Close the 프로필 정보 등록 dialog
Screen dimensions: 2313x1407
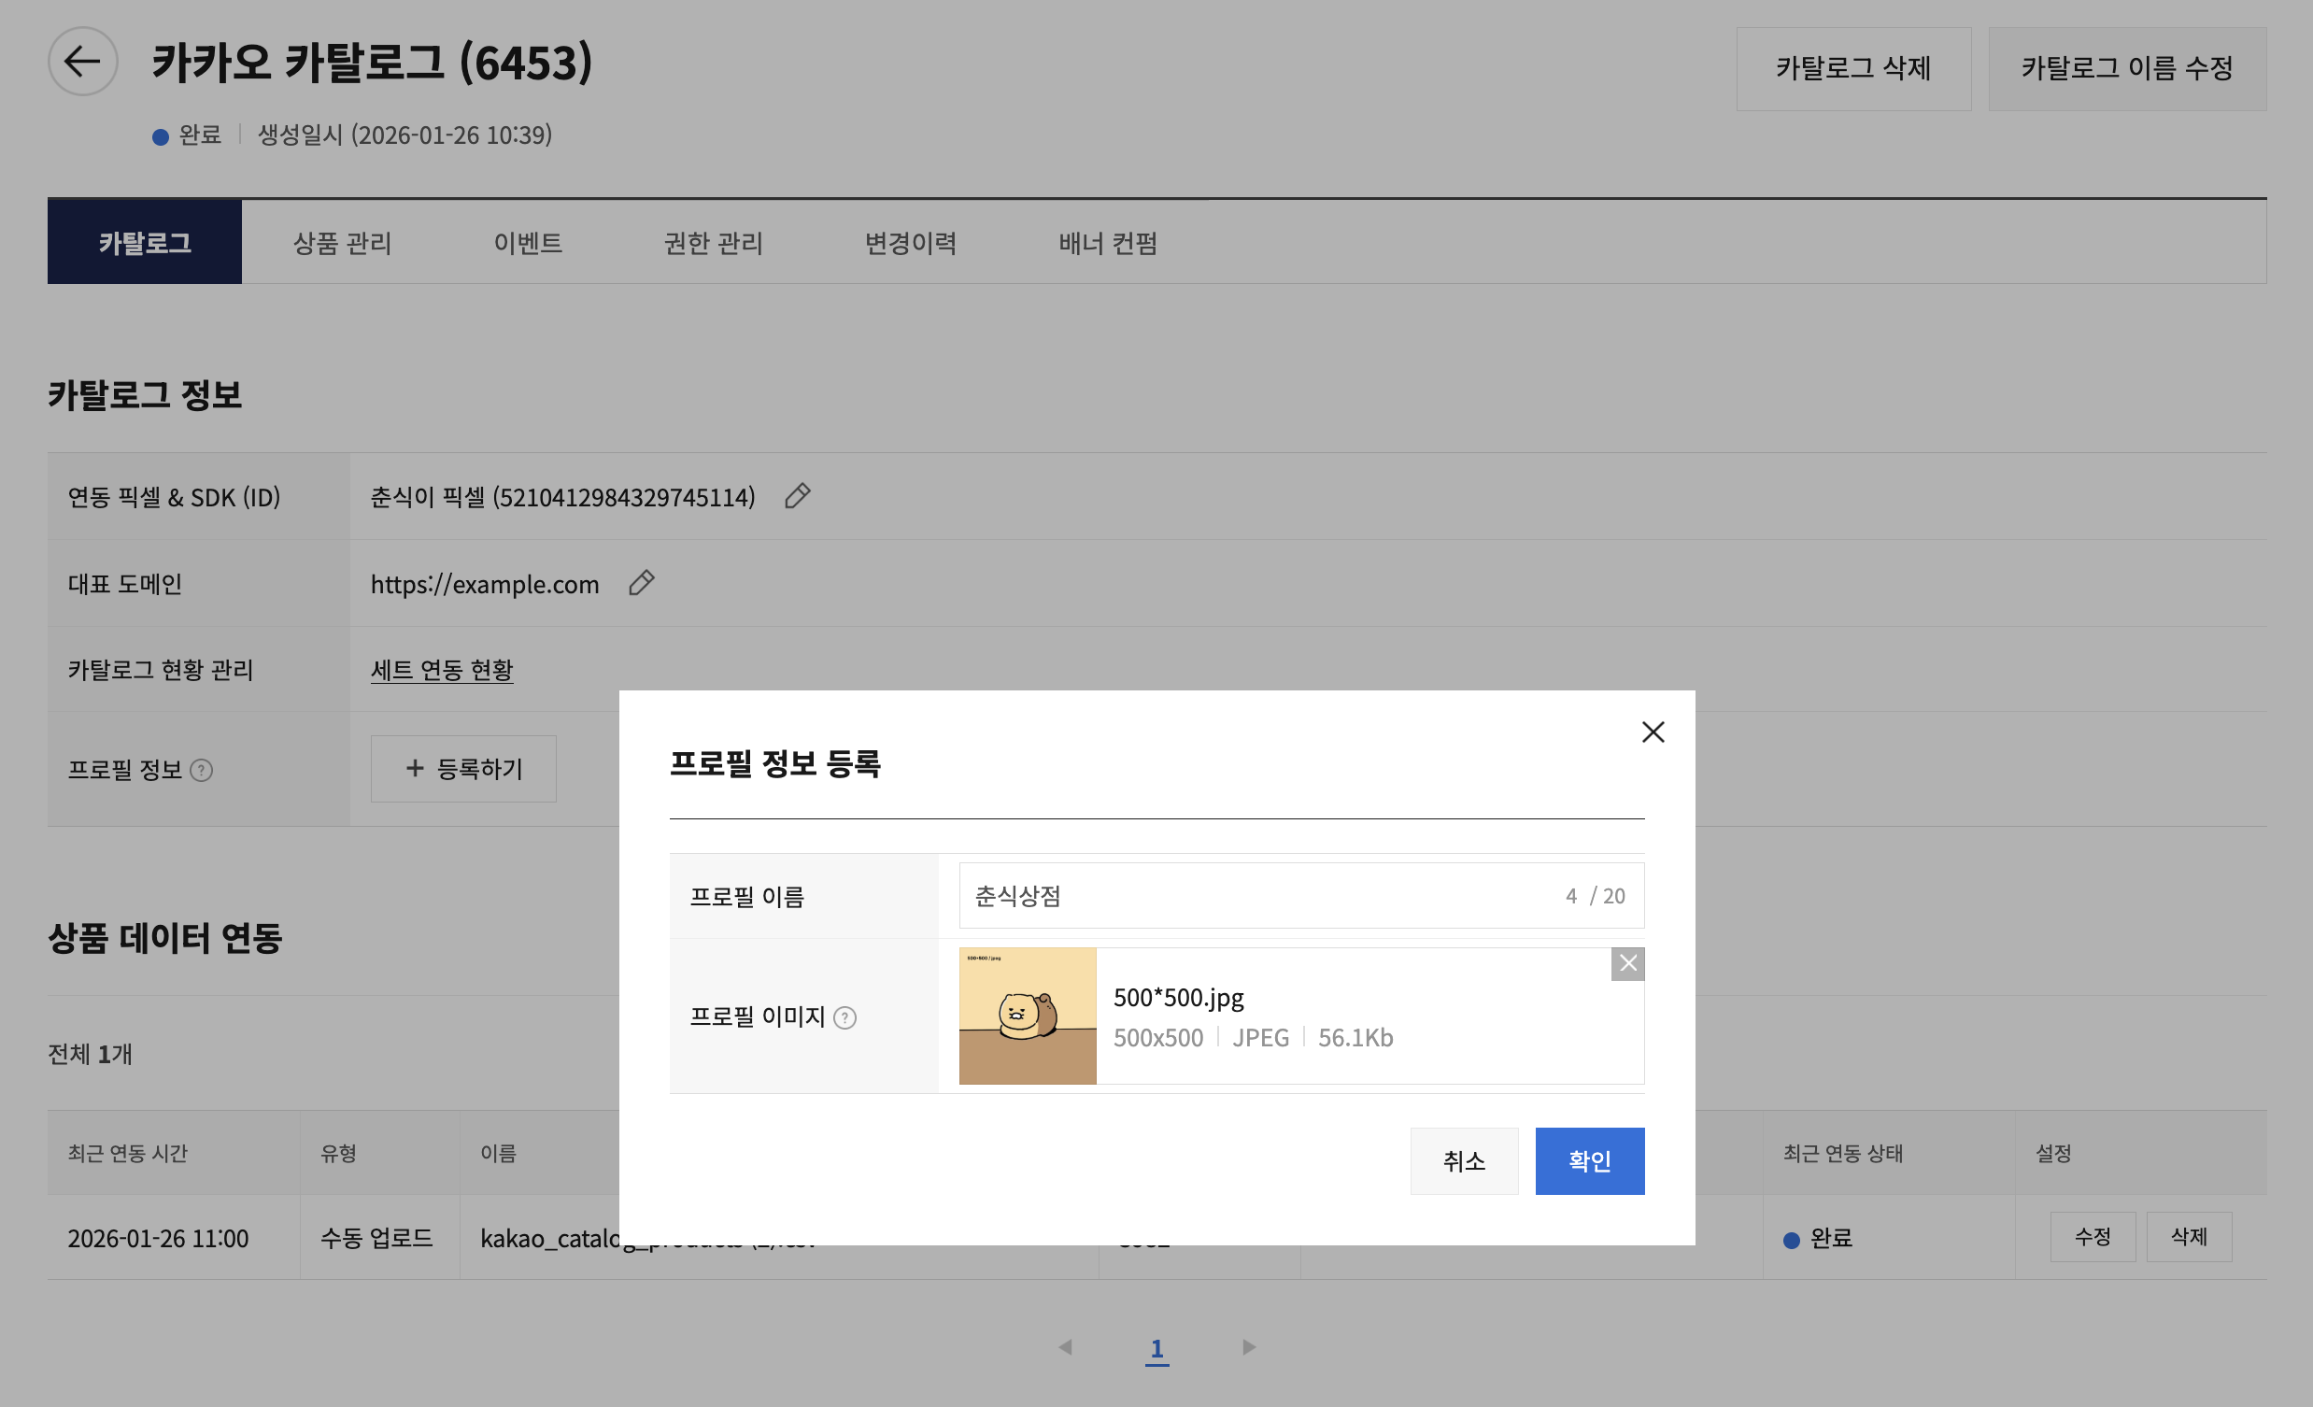tap(1653, 732)
